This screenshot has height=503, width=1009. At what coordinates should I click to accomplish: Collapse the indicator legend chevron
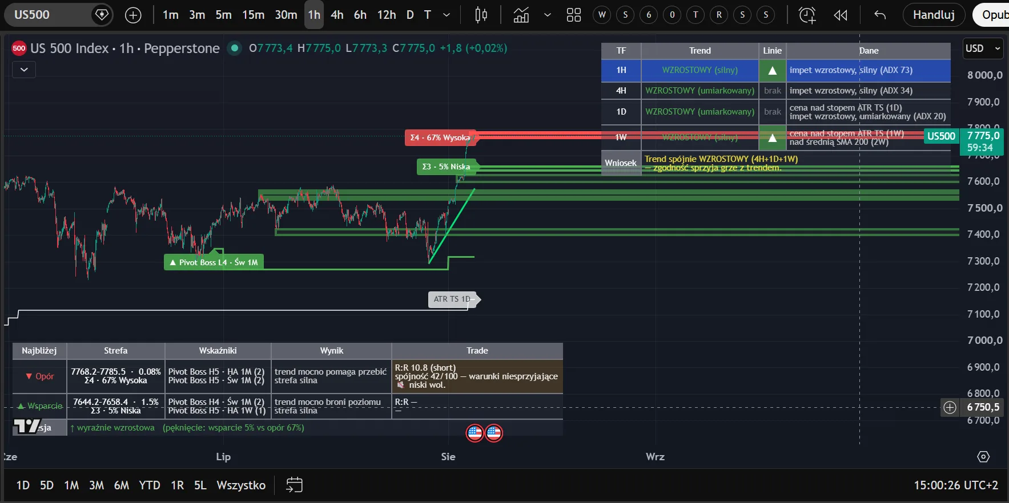(x=24, y=70)
